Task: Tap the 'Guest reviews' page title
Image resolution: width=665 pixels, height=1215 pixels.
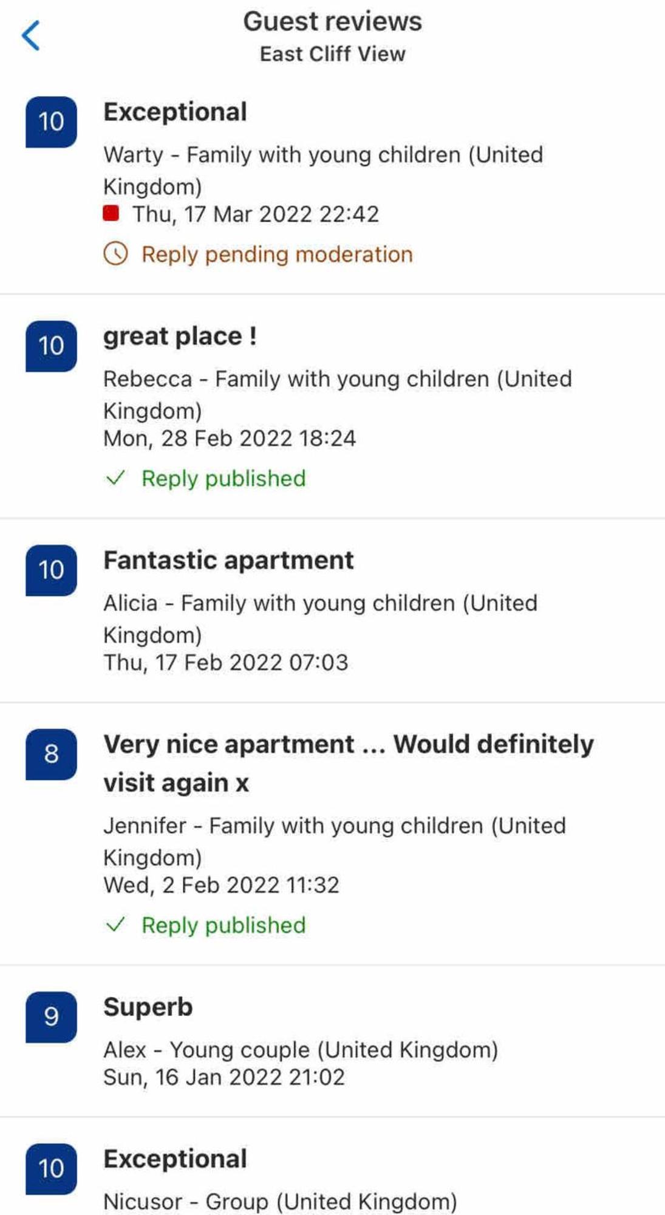Action: (332, 21)
